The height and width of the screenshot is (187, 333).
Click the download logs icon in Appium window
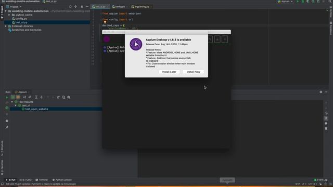pos(217,39)
